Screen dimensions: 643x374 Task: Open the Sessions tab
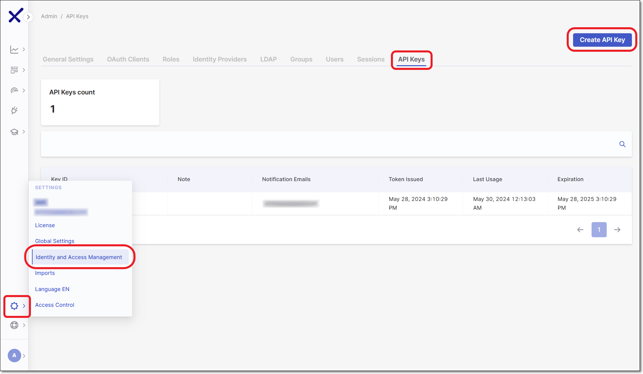(x=371, y=59)
